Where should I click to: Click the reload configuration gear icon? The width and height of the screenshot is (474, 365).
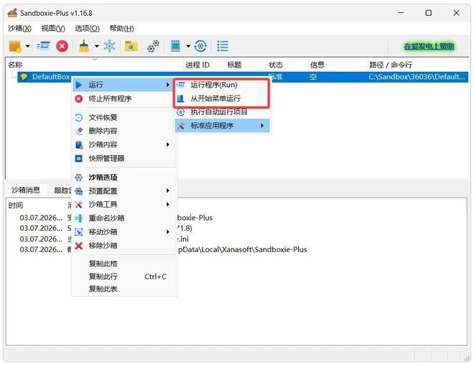pos(200,46)
